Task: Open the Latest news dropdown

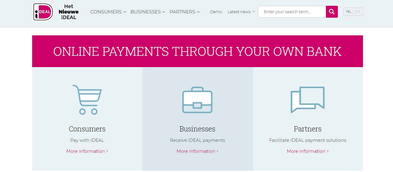Action: [241, 12]
